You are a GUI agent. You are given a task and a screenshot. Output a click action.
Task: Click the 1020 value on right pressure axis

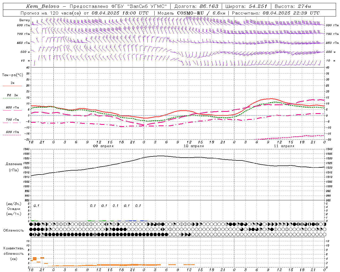coord(329,168)
